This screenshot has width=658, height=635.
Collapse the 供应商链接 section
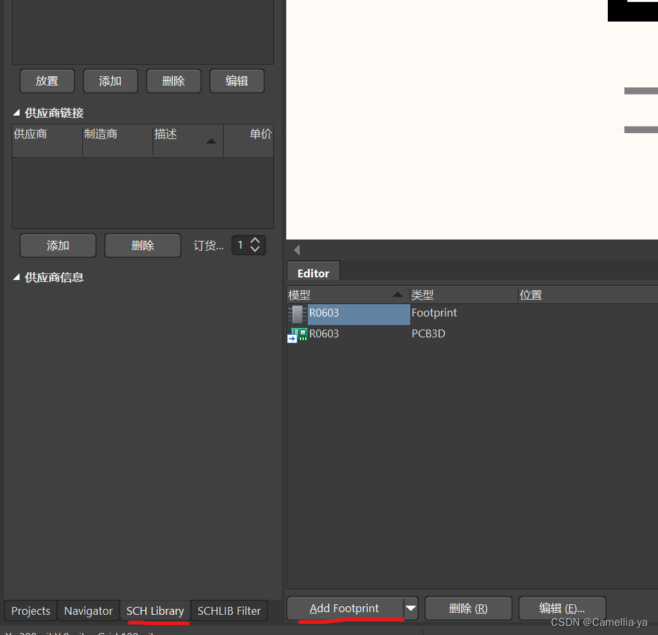coord(16,112)
